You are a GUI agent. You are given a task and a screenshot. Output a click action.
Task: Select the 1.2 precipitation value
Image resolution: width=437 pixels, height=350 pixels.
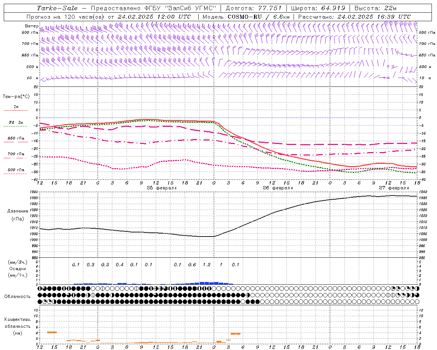tap(207, 265)
